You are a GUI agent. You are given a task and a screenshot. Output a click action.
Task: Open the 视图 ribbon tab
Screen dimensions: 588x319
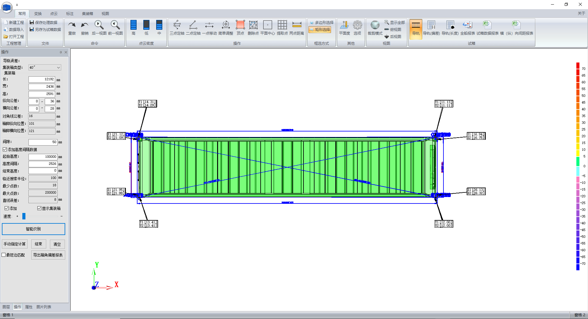tap(105, 13)
